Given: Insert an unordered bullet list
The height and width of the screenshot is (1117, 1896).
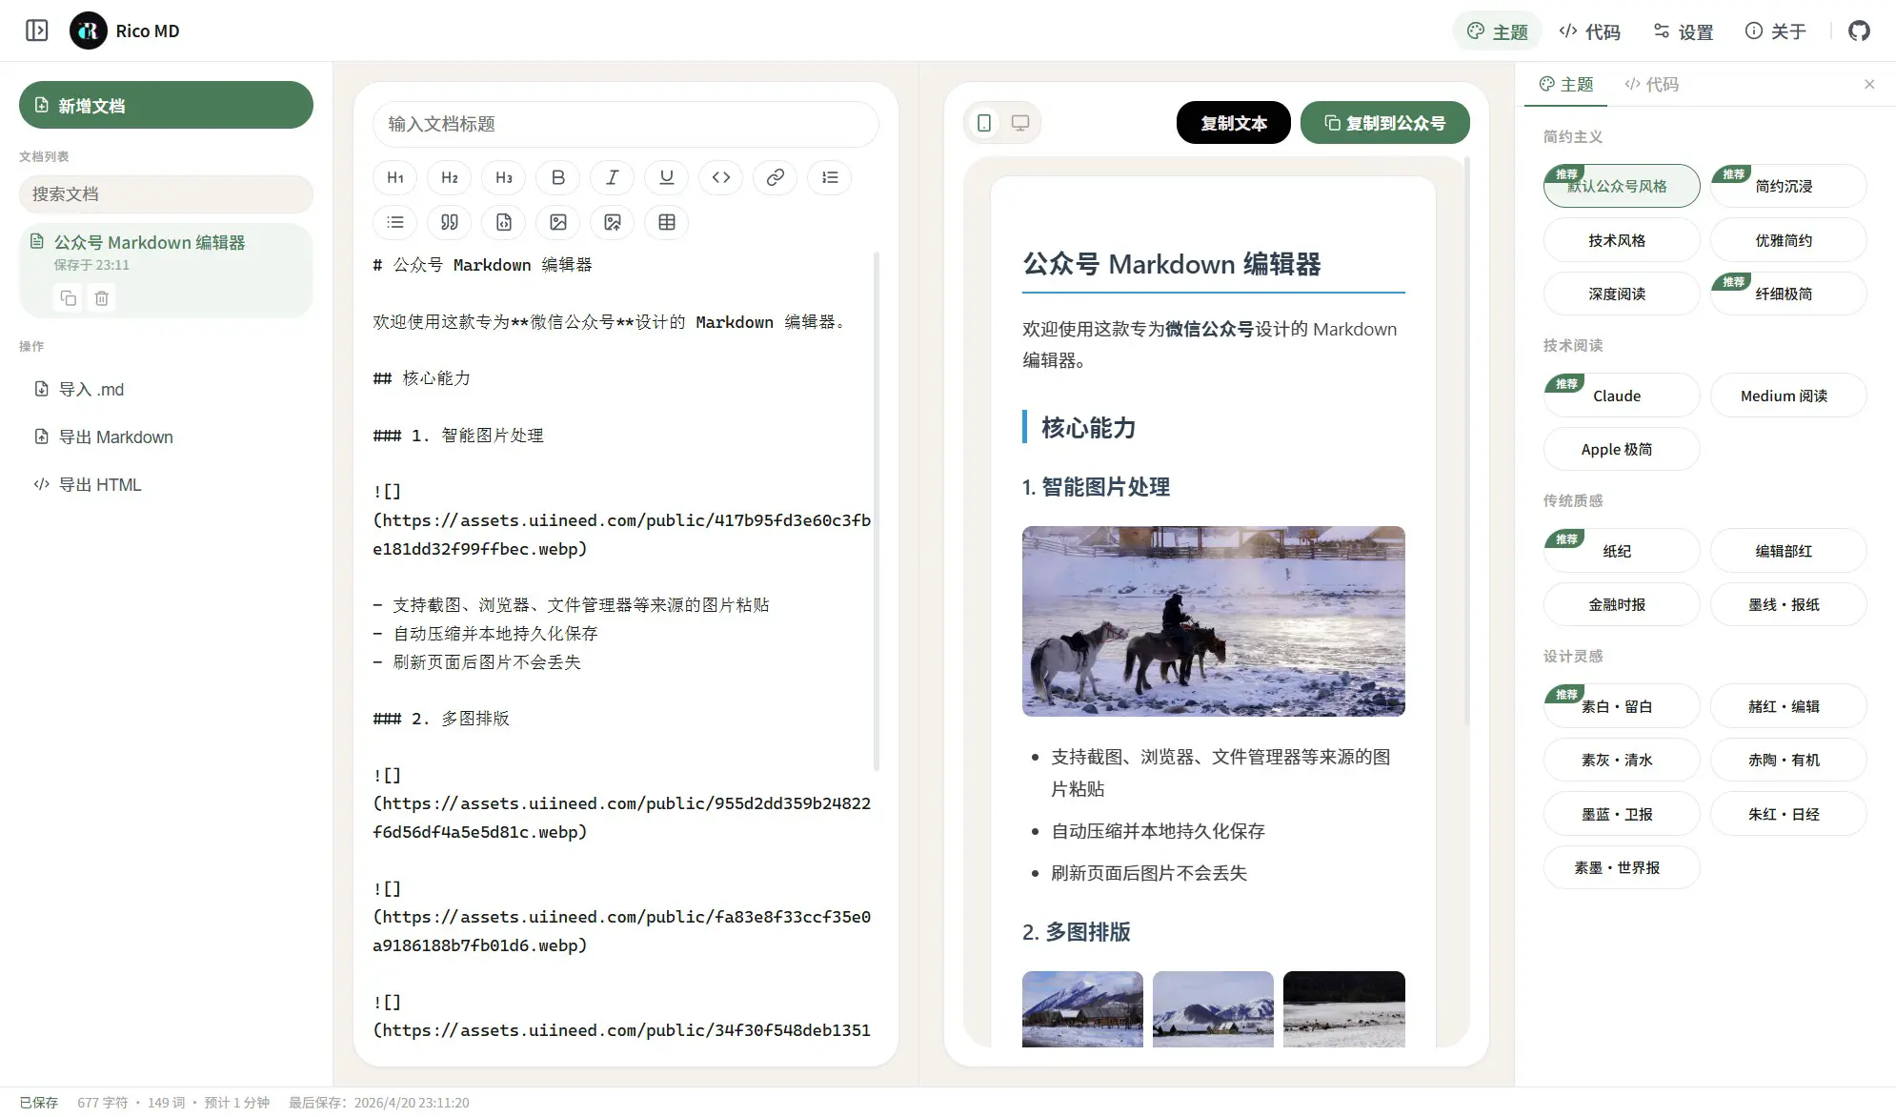Looking at the screenshot, I should click(x=395, y=222).
